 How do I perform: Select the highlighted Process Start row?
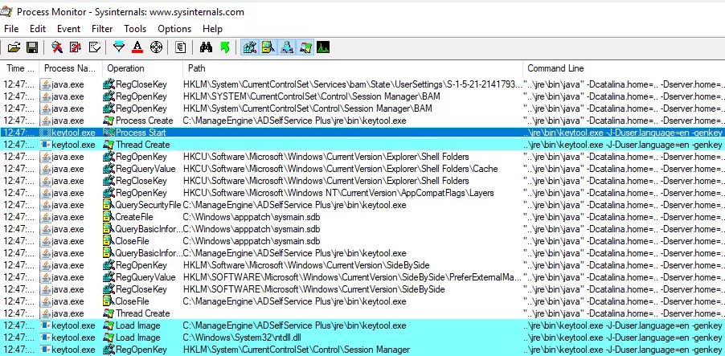362,133
